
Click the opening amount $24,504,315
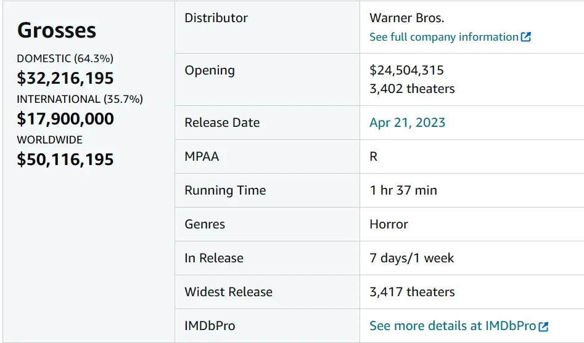(406, 70)
